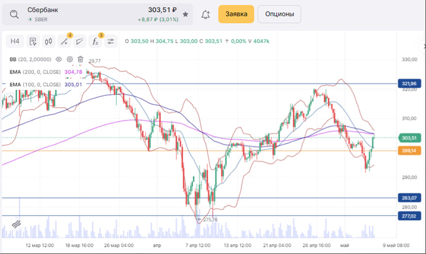Viewport: 426px width, 254px height.
Task: Hide the BB indicator with eye icon
Action: tap(59, 60)
